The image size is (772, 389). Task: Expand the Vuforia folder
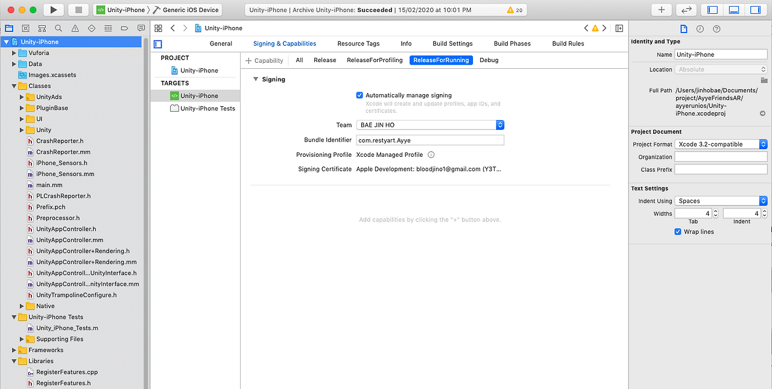14,53
